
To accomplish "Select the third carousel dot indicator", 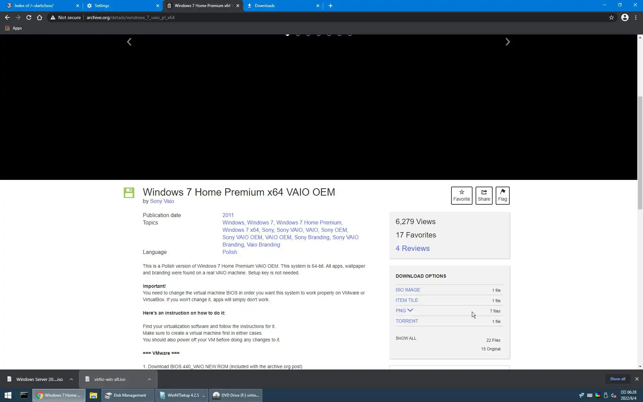I will pyautogui.click(x=308, y=35).
